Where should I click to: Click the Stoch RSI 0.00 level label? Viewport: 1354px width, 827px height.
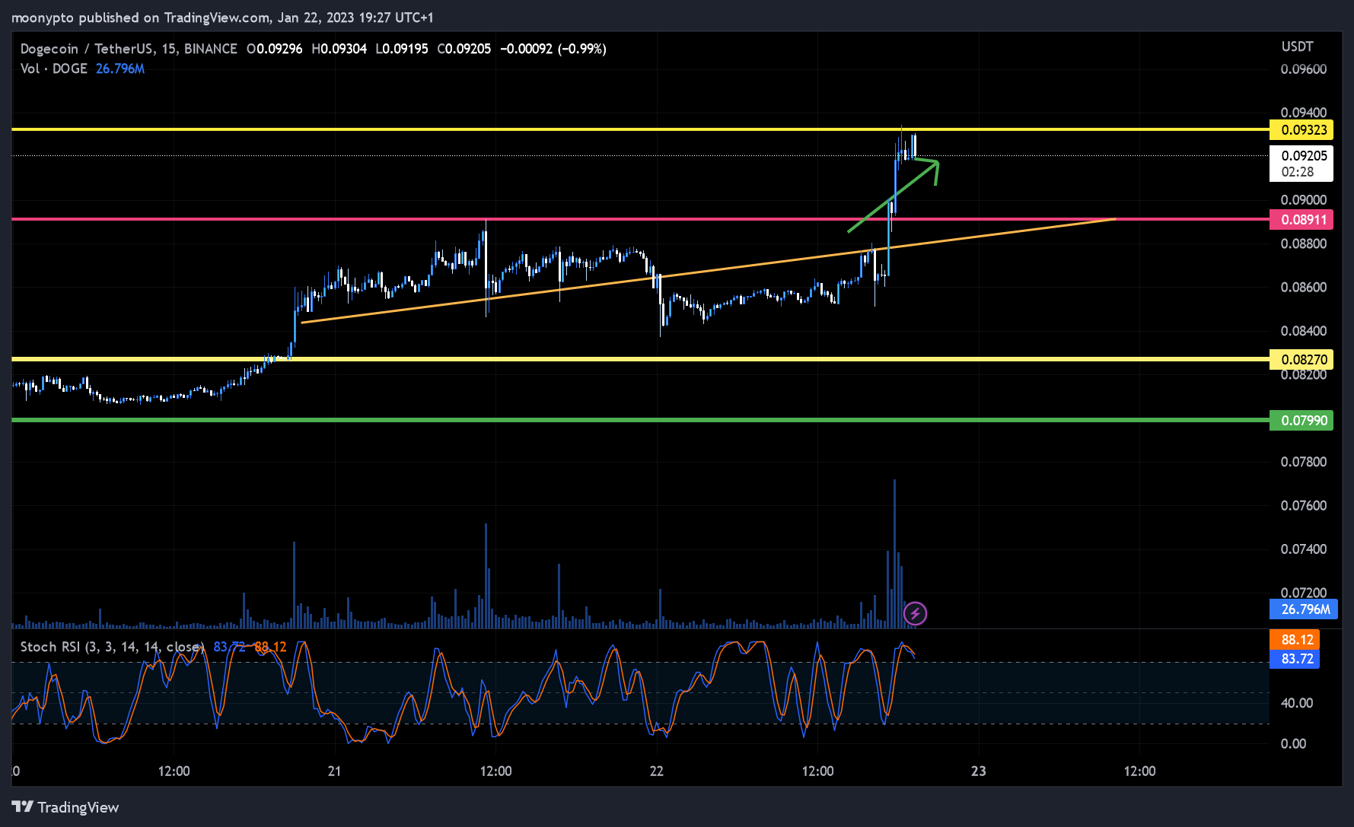(x=1294, y=744)
